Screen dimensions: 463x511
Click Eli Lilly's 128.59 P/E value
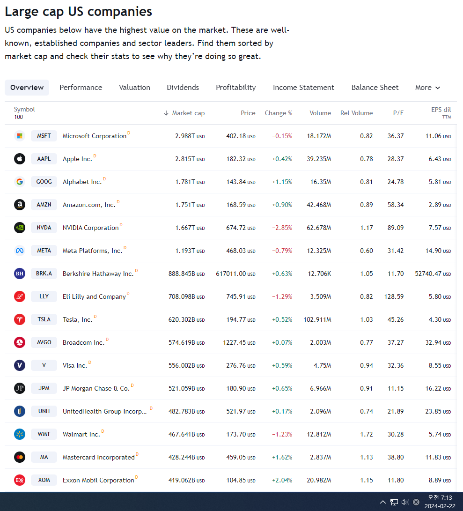[x=394, y=296]
